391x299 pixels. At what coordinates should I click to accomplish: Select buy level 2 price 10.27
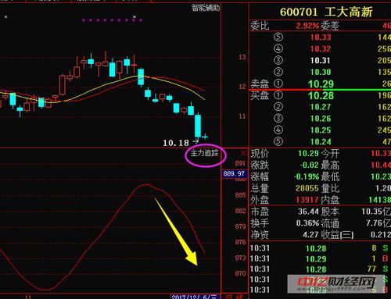[x=321, y=107]
